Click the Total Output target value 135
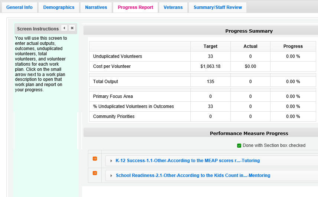The width and height of the screenshot is (318, 197). tap(210, 82)
